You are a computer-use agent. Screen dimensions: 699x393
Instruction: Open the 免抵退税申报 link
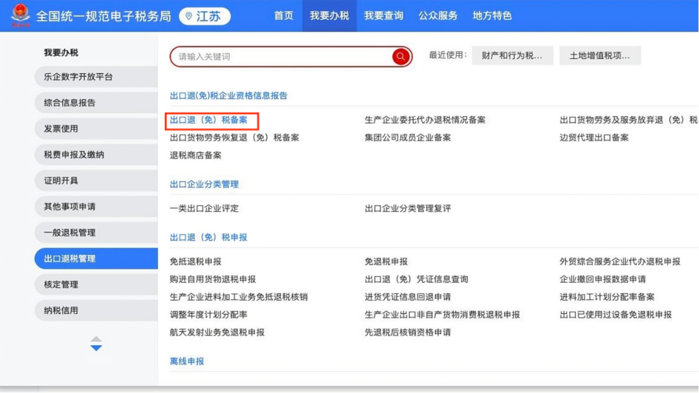(x=195, y=262)
